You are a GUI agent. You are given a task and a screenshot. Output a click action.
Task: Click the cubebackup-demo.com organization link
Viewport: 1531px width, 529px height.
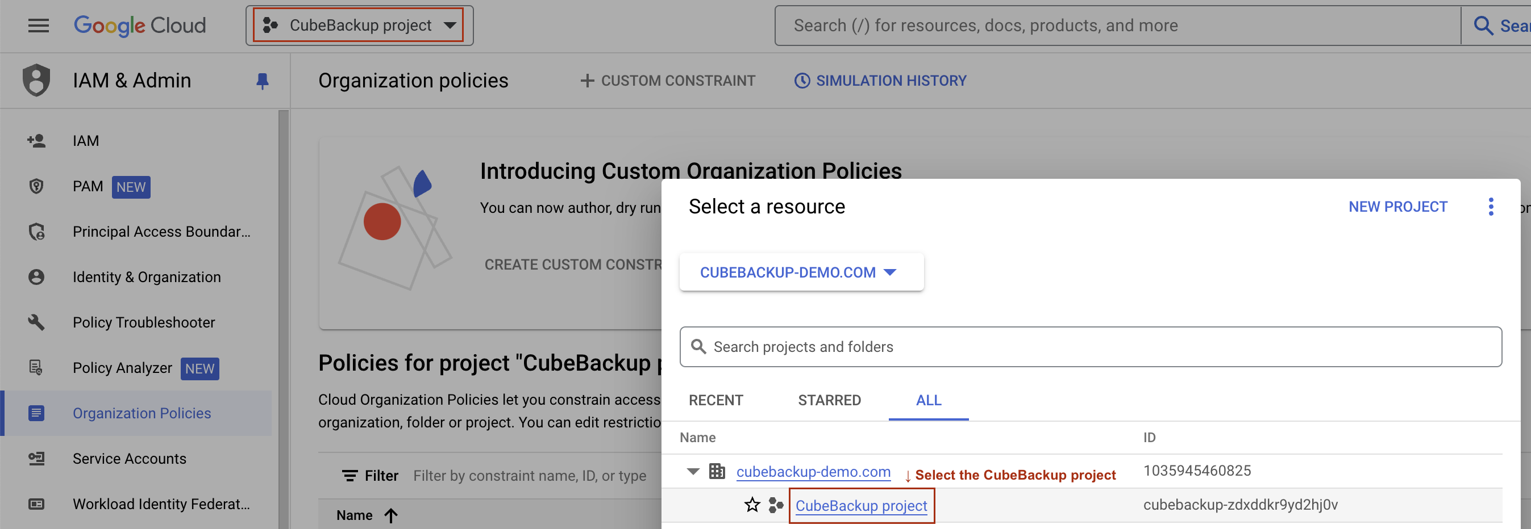[813, 472]
